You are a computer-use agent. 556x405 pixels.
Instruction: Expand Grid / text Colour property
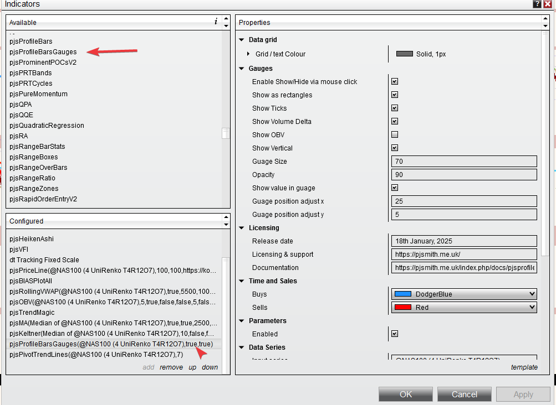[248, 54]
